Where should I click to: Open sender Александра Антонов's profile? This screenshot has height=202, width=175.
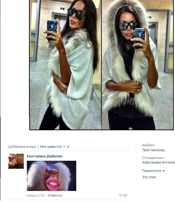click(x=158, y=162)
